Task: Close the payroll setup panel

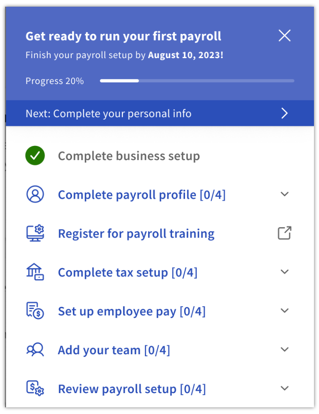Action: click(284, 36)
